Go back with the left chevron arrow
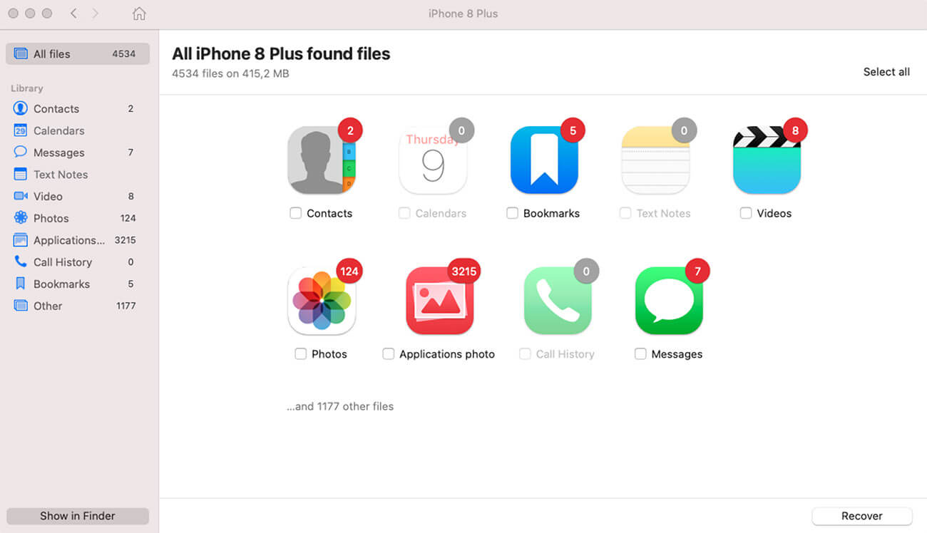 tap(73, 14)
